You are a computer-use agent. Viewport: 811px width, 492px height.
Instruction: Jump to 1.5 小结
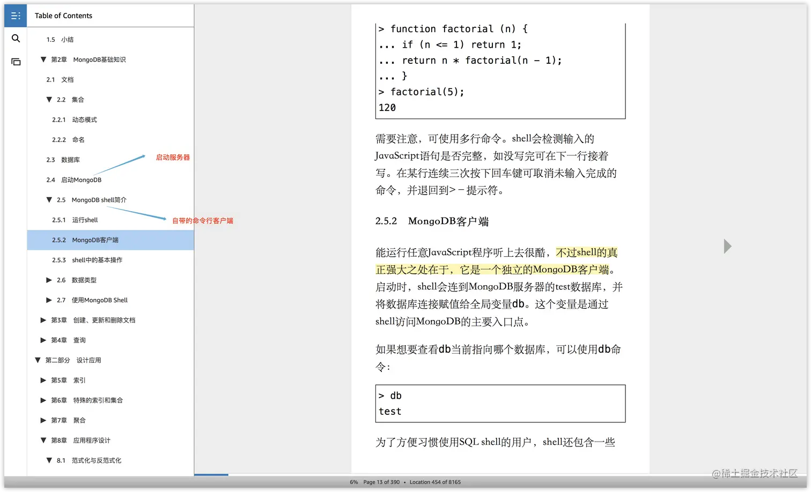(x=60, y=40)
